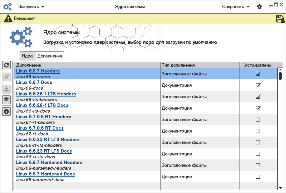Click the refresh icon in left sidebar

6,65
